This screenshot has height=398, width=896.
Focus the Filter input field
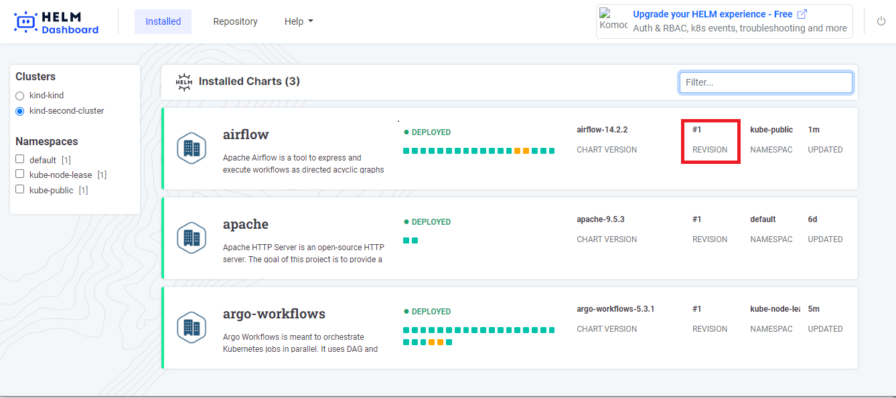(x=765, y=82)
